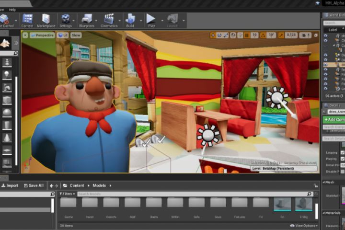Click the Import button
This screenshot has width=345, height=230.
coord(10,185)
